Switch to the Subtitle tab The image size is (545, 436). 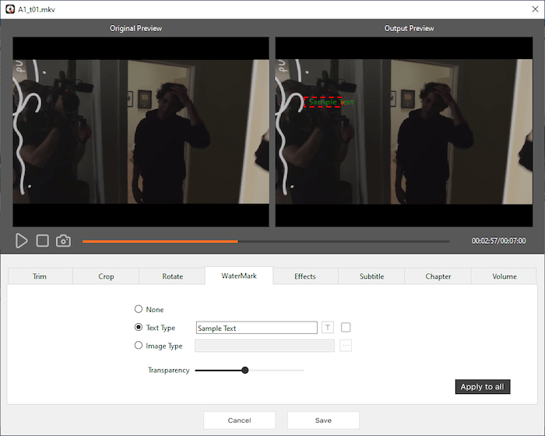(371, 276)
